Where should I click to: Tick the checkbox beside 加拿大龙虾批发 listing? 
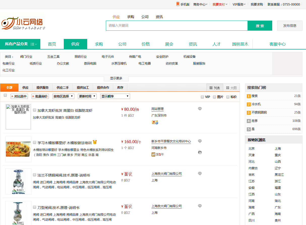click(35, 110)
